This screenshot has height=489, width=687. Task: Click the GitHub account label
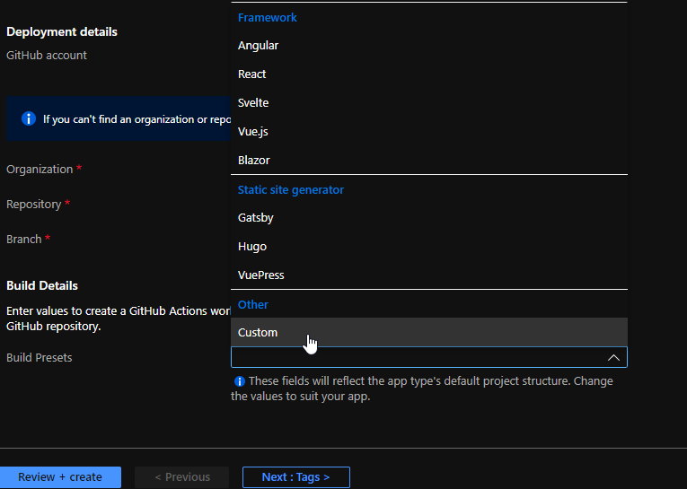point(47,55)
